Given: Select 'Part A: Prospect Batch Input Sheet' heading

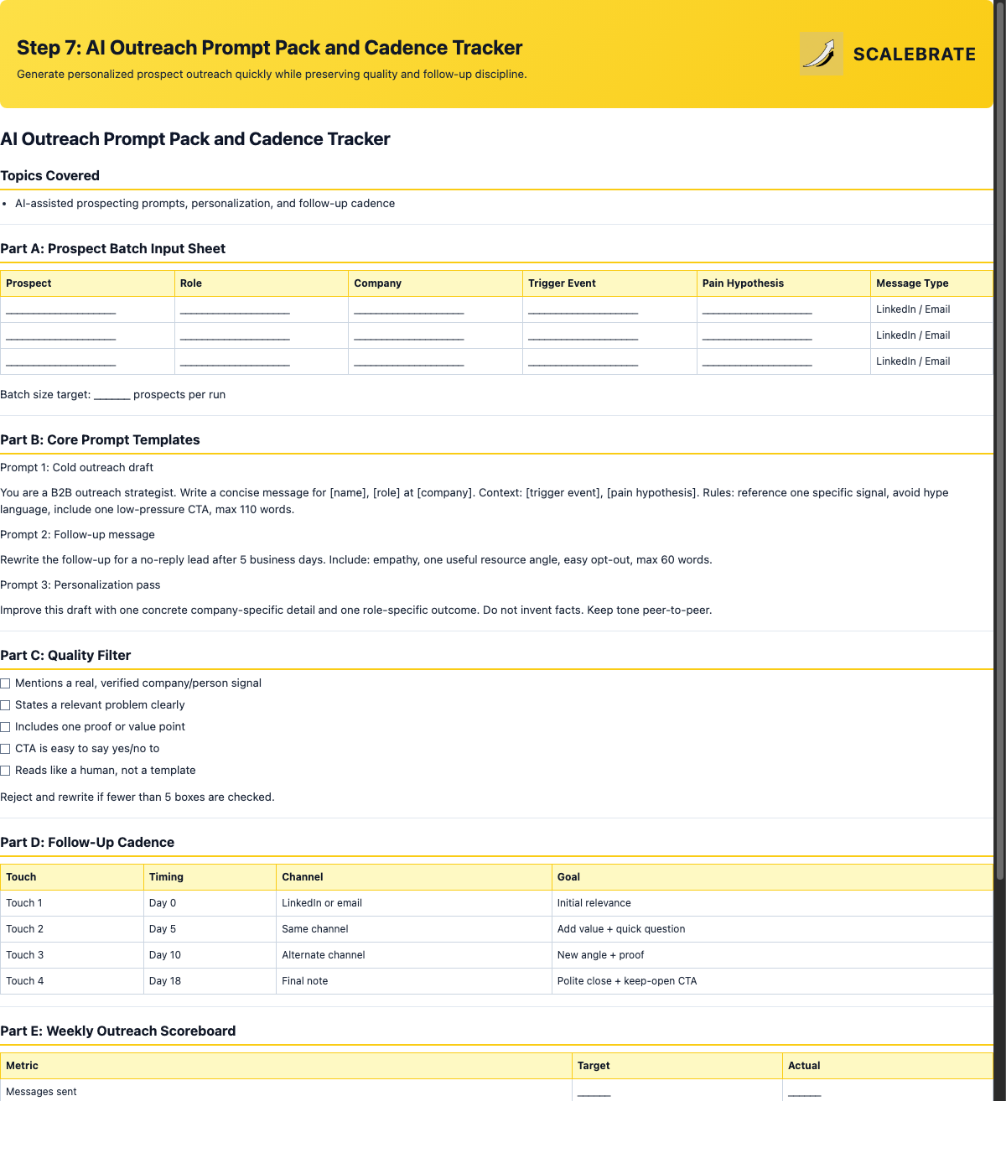Looking at the screenshot, I should pyautogui.click(x=112, y=248).
